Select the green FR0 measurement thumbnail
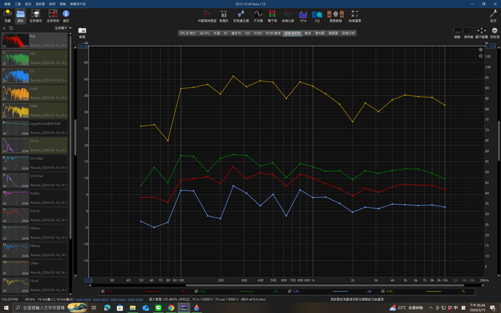This screenshot has height=313, width=501. coord(15,58)
